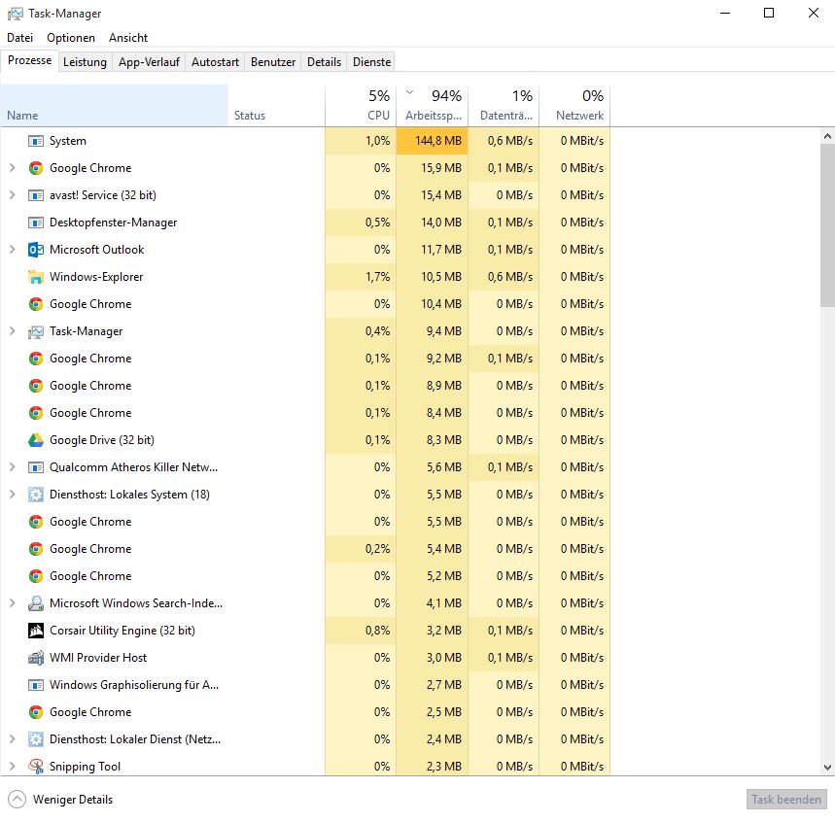The image size is (835, 822).
Task: Expand the Task-Manager process group
Action: pos(13,331)
